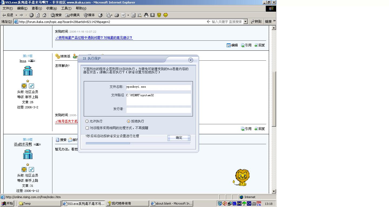
Task: Select the 允许执行 radio option
Action: click(x=94, y=121)
